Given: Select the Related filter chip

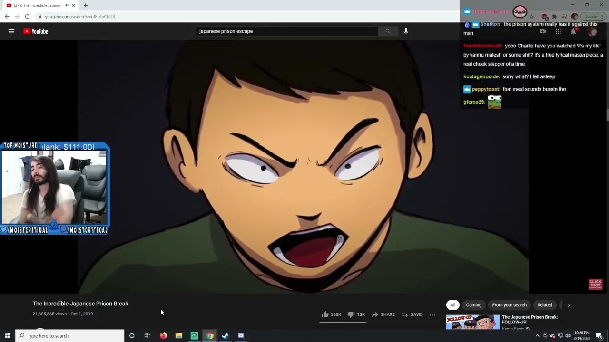Looking at the screenshot, I should click(x=545, y=305).
